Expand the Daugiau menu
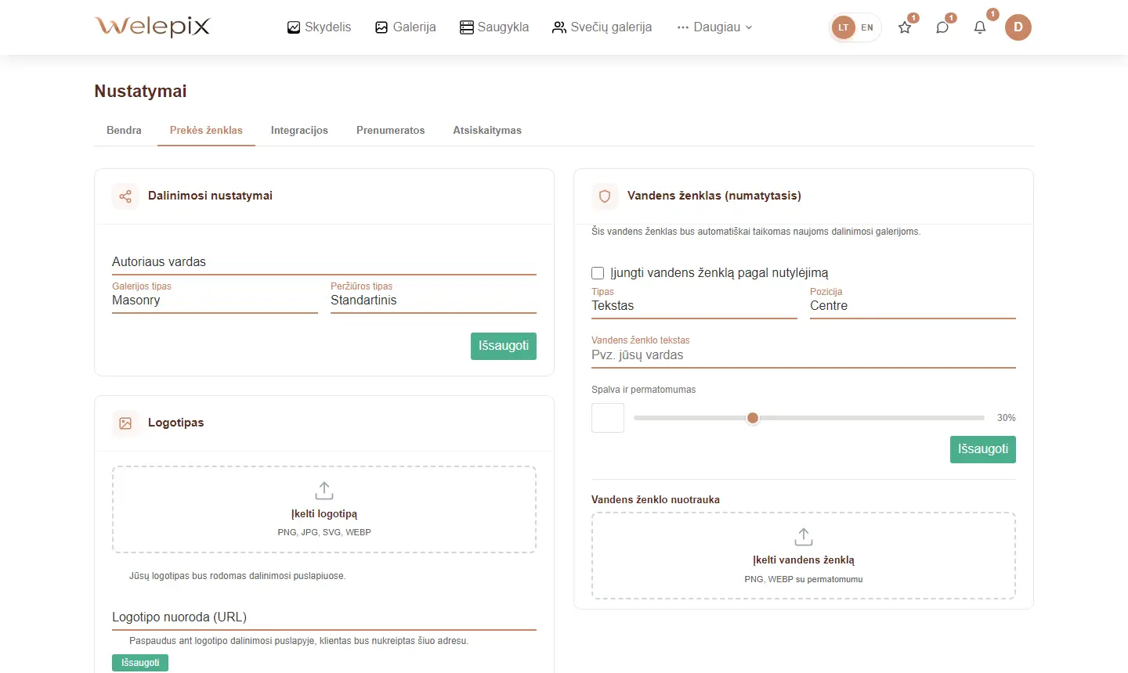Viewport: 1128px width, 673px height. [714, 27]
